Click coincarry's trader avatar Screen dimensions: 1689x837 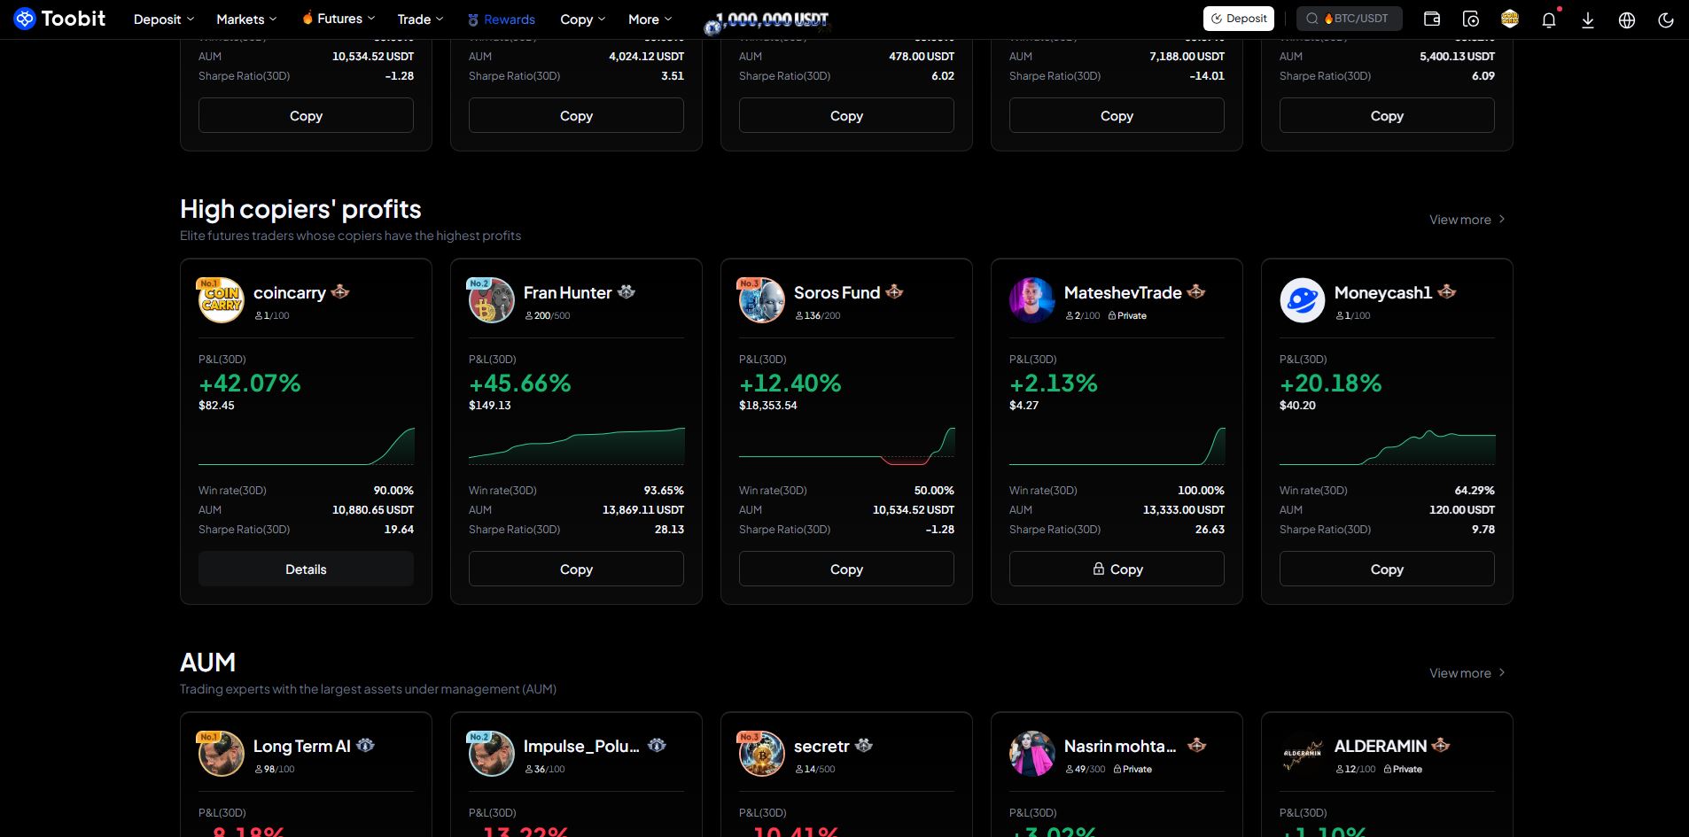221,299
